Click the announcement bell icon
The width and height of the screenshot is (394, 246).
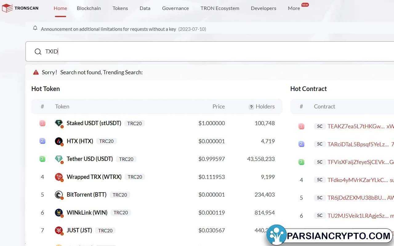pos(35,28)
